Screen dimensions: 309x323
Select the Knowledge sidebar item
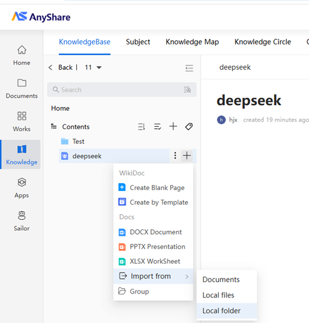pos(22,155)
